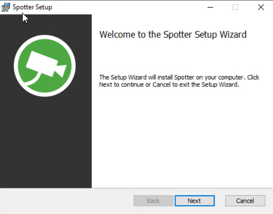Click the greyed-out Back button
The height and width of the screenshot is (214, 273).
153,201
